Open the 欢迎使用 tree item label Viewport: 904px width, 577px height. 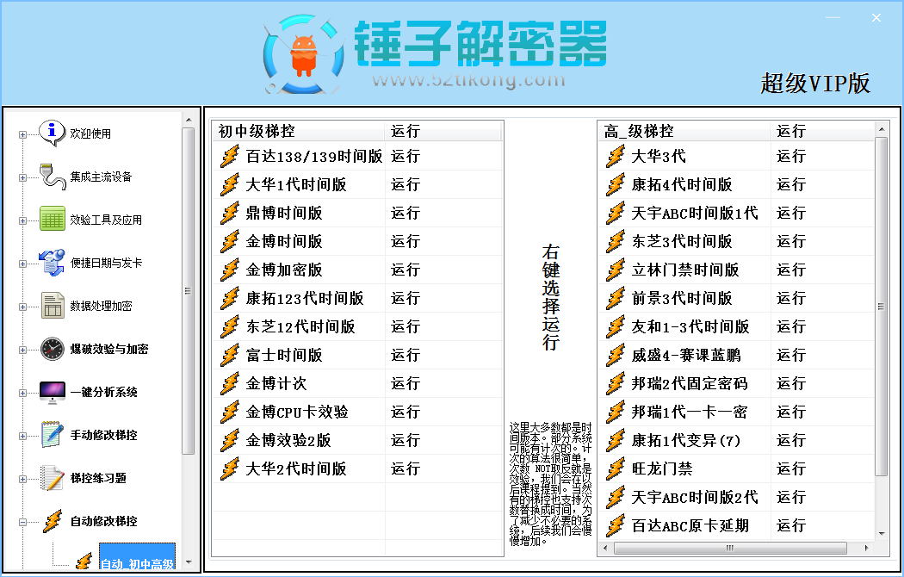90,133
